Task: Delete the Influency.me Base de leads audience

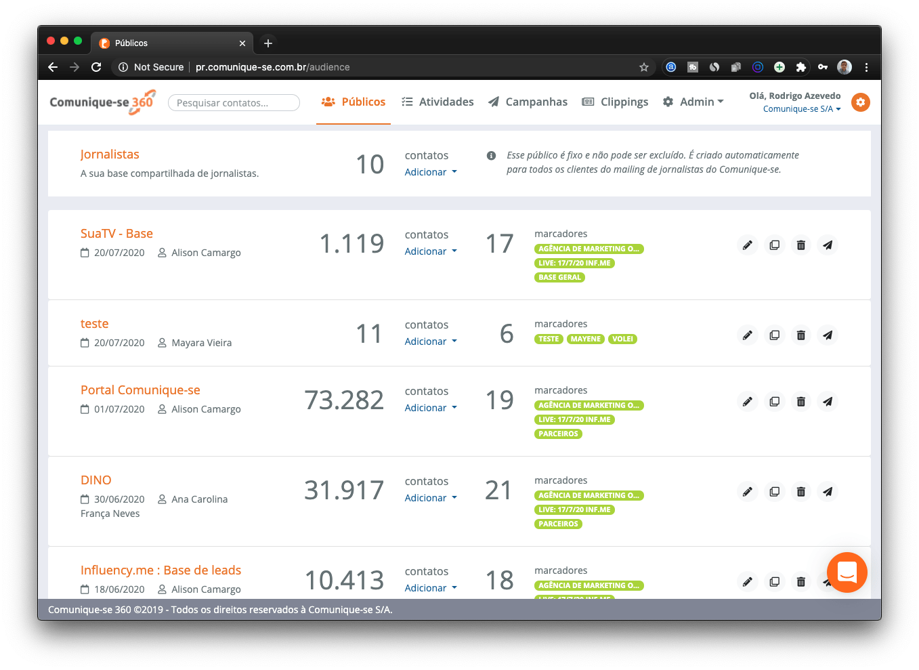Action: coord(801,582)
